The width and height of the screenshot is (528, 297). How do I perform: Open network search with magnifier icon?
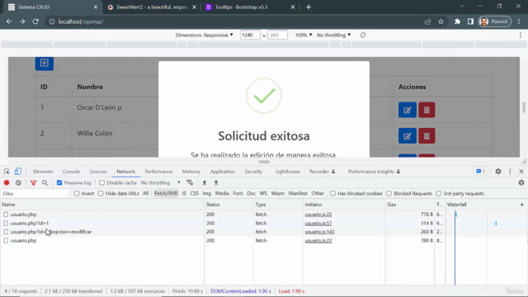[x=45, y=182]
